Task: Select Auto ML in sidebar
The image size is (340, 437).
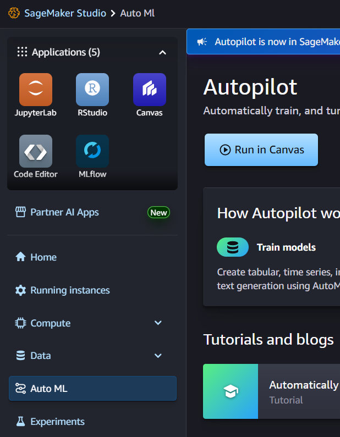Action: point(92,388)
